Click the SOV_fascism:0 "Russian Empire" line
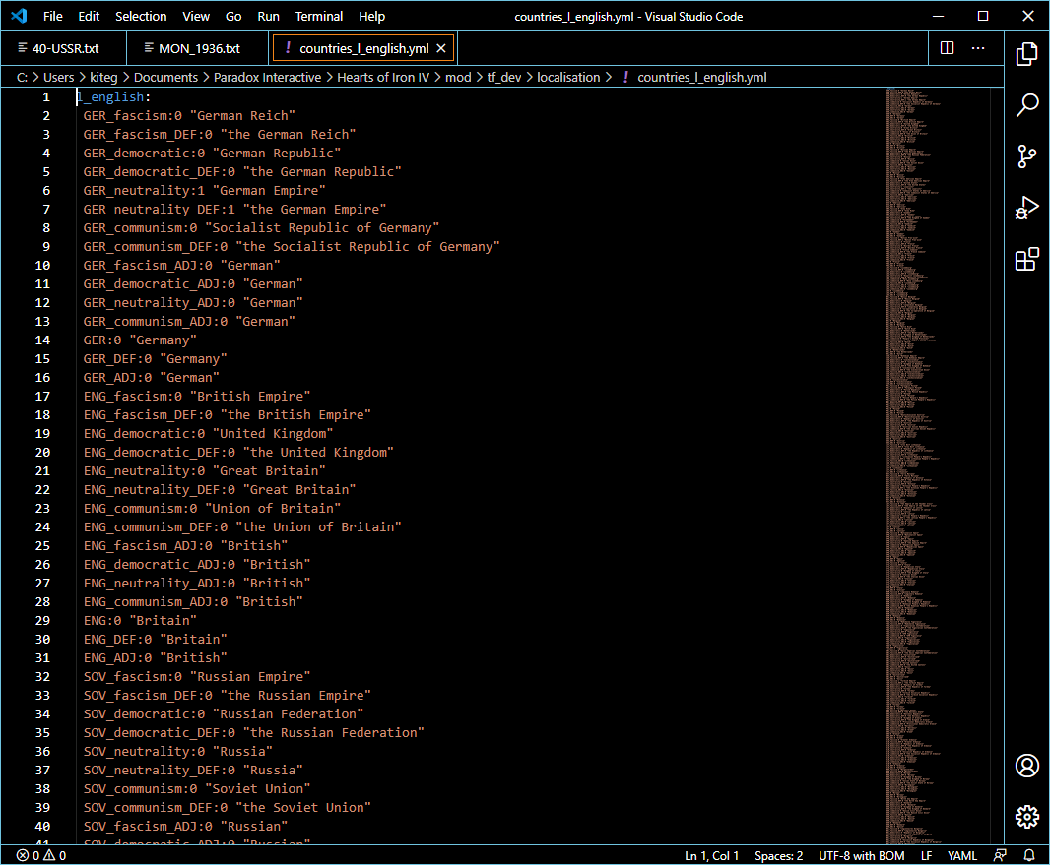 tap(197, 676)
